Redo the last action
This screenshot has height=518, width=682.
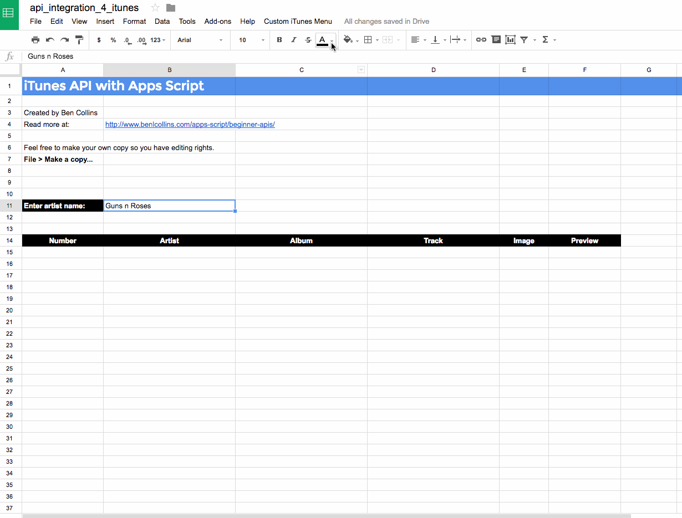click(64, 39)
